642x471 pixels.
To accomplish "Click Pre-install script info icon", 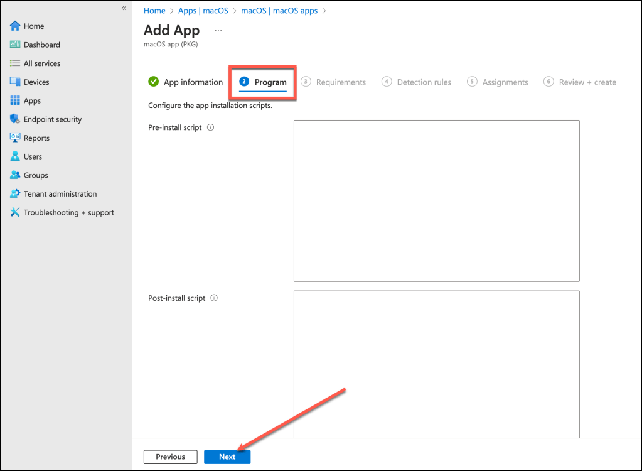I will (210, 127).
